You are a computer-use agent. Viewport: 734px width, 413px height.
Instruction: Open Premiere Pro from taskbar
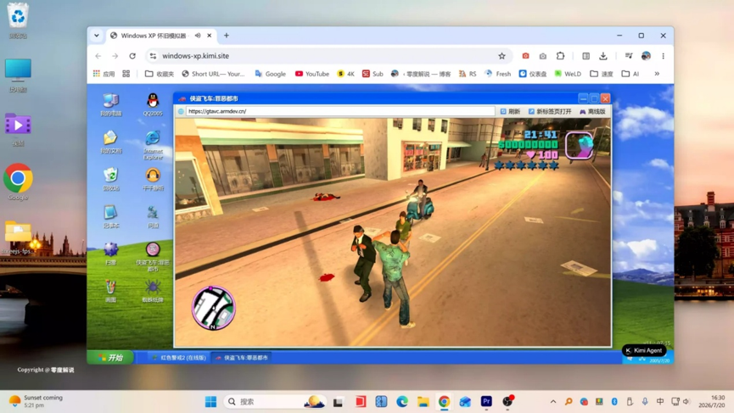[x=486, y=401]
